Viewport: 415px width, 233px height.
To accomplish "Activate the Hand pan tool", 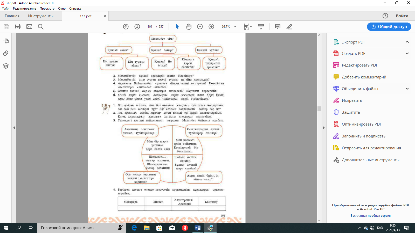I will (189, 27).
